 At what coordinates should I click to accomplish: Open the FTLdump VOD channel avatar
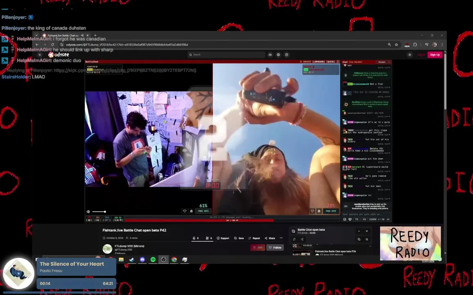[x=107, y=249]
